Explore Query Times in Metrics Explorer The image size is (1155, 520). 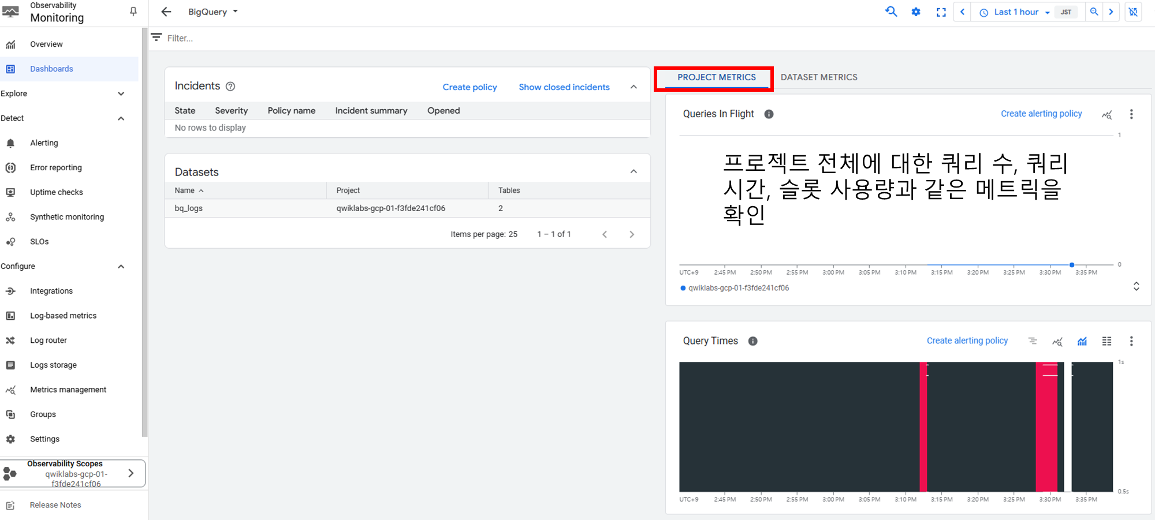(1057, 341)
